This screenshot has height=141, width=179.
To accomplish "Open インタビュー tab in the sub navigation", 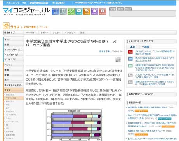I will coord(70,33).
